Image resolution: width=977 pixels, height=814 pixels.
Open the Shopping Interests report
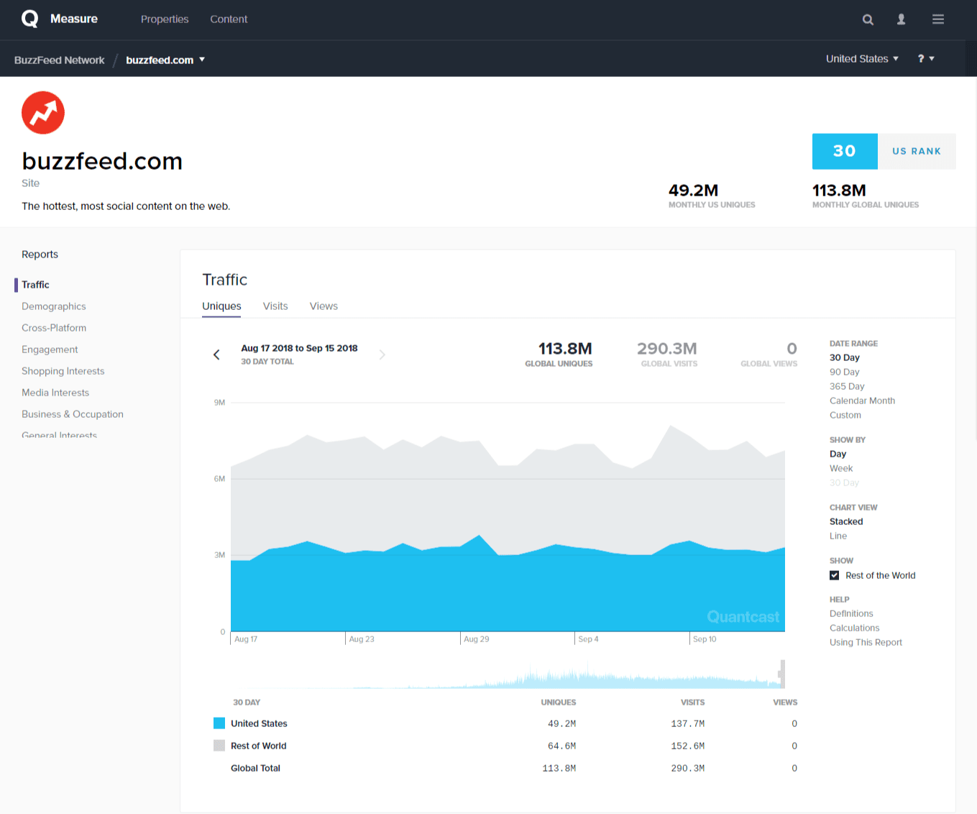coord(63,371)
